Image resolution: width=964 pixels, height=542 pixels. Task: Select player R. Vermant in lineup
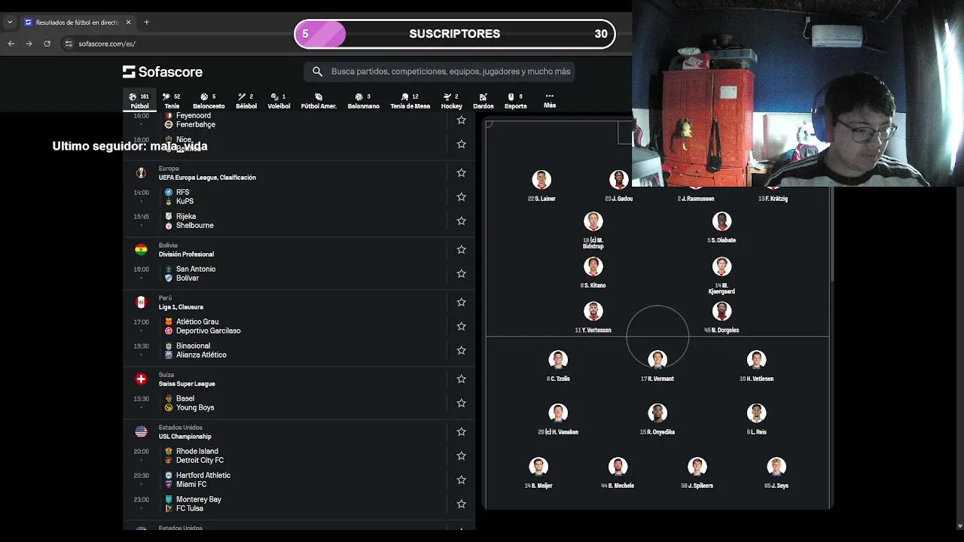coord(657,366)
